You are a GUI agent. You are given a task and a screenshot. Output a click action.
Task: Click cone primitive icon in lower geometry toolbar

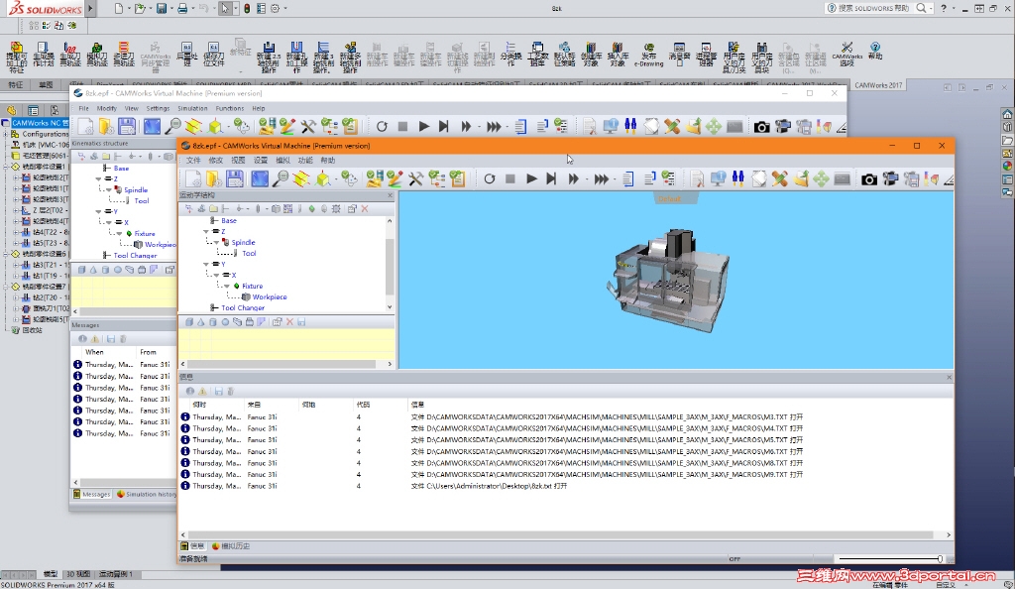(200, 321)
